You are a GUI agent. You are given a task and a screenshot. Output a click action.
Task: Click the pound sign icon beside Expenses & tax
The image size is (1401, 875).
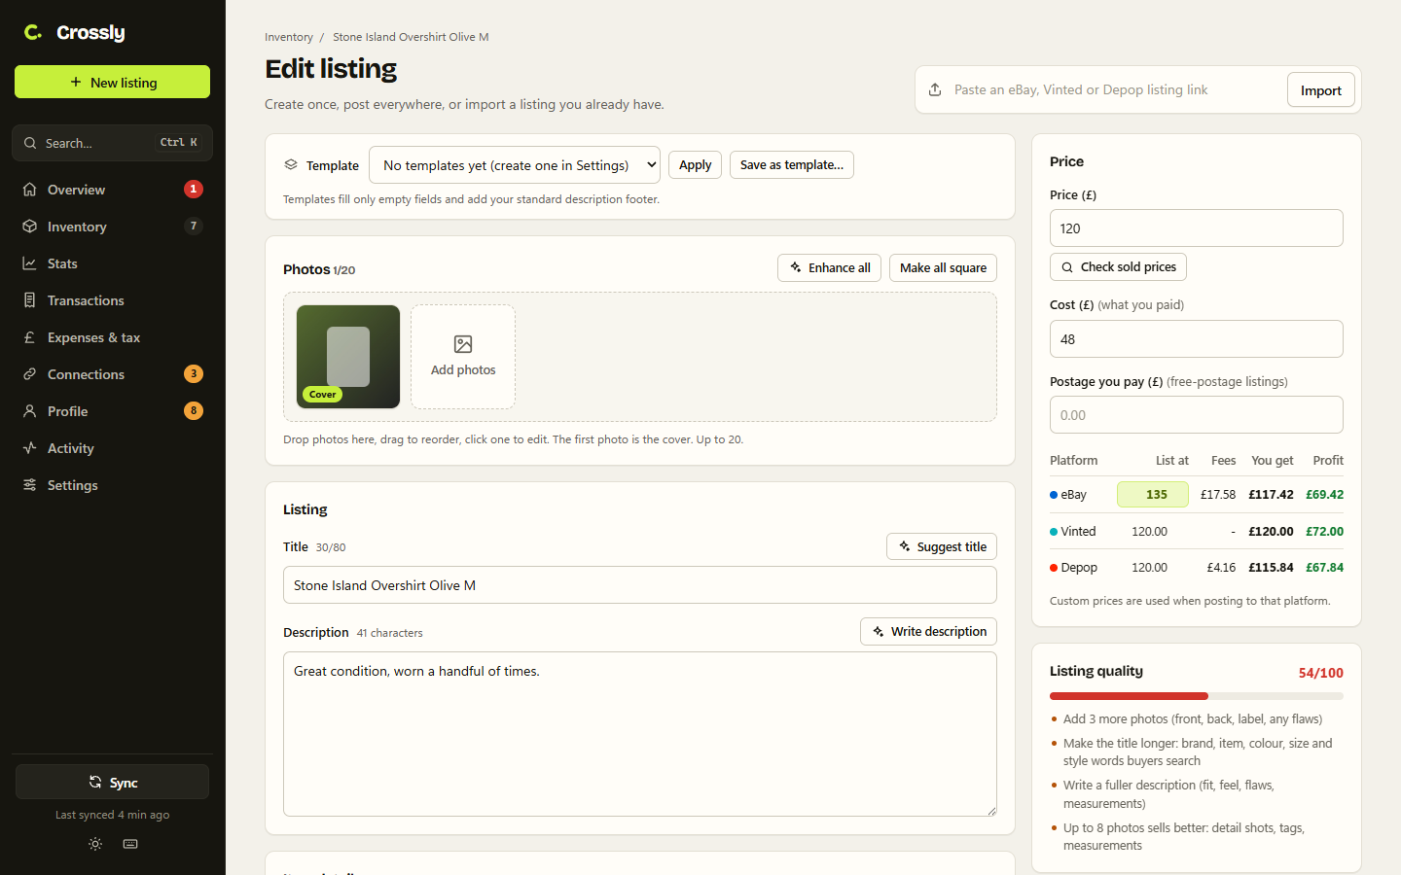click(x=30, y=337)
